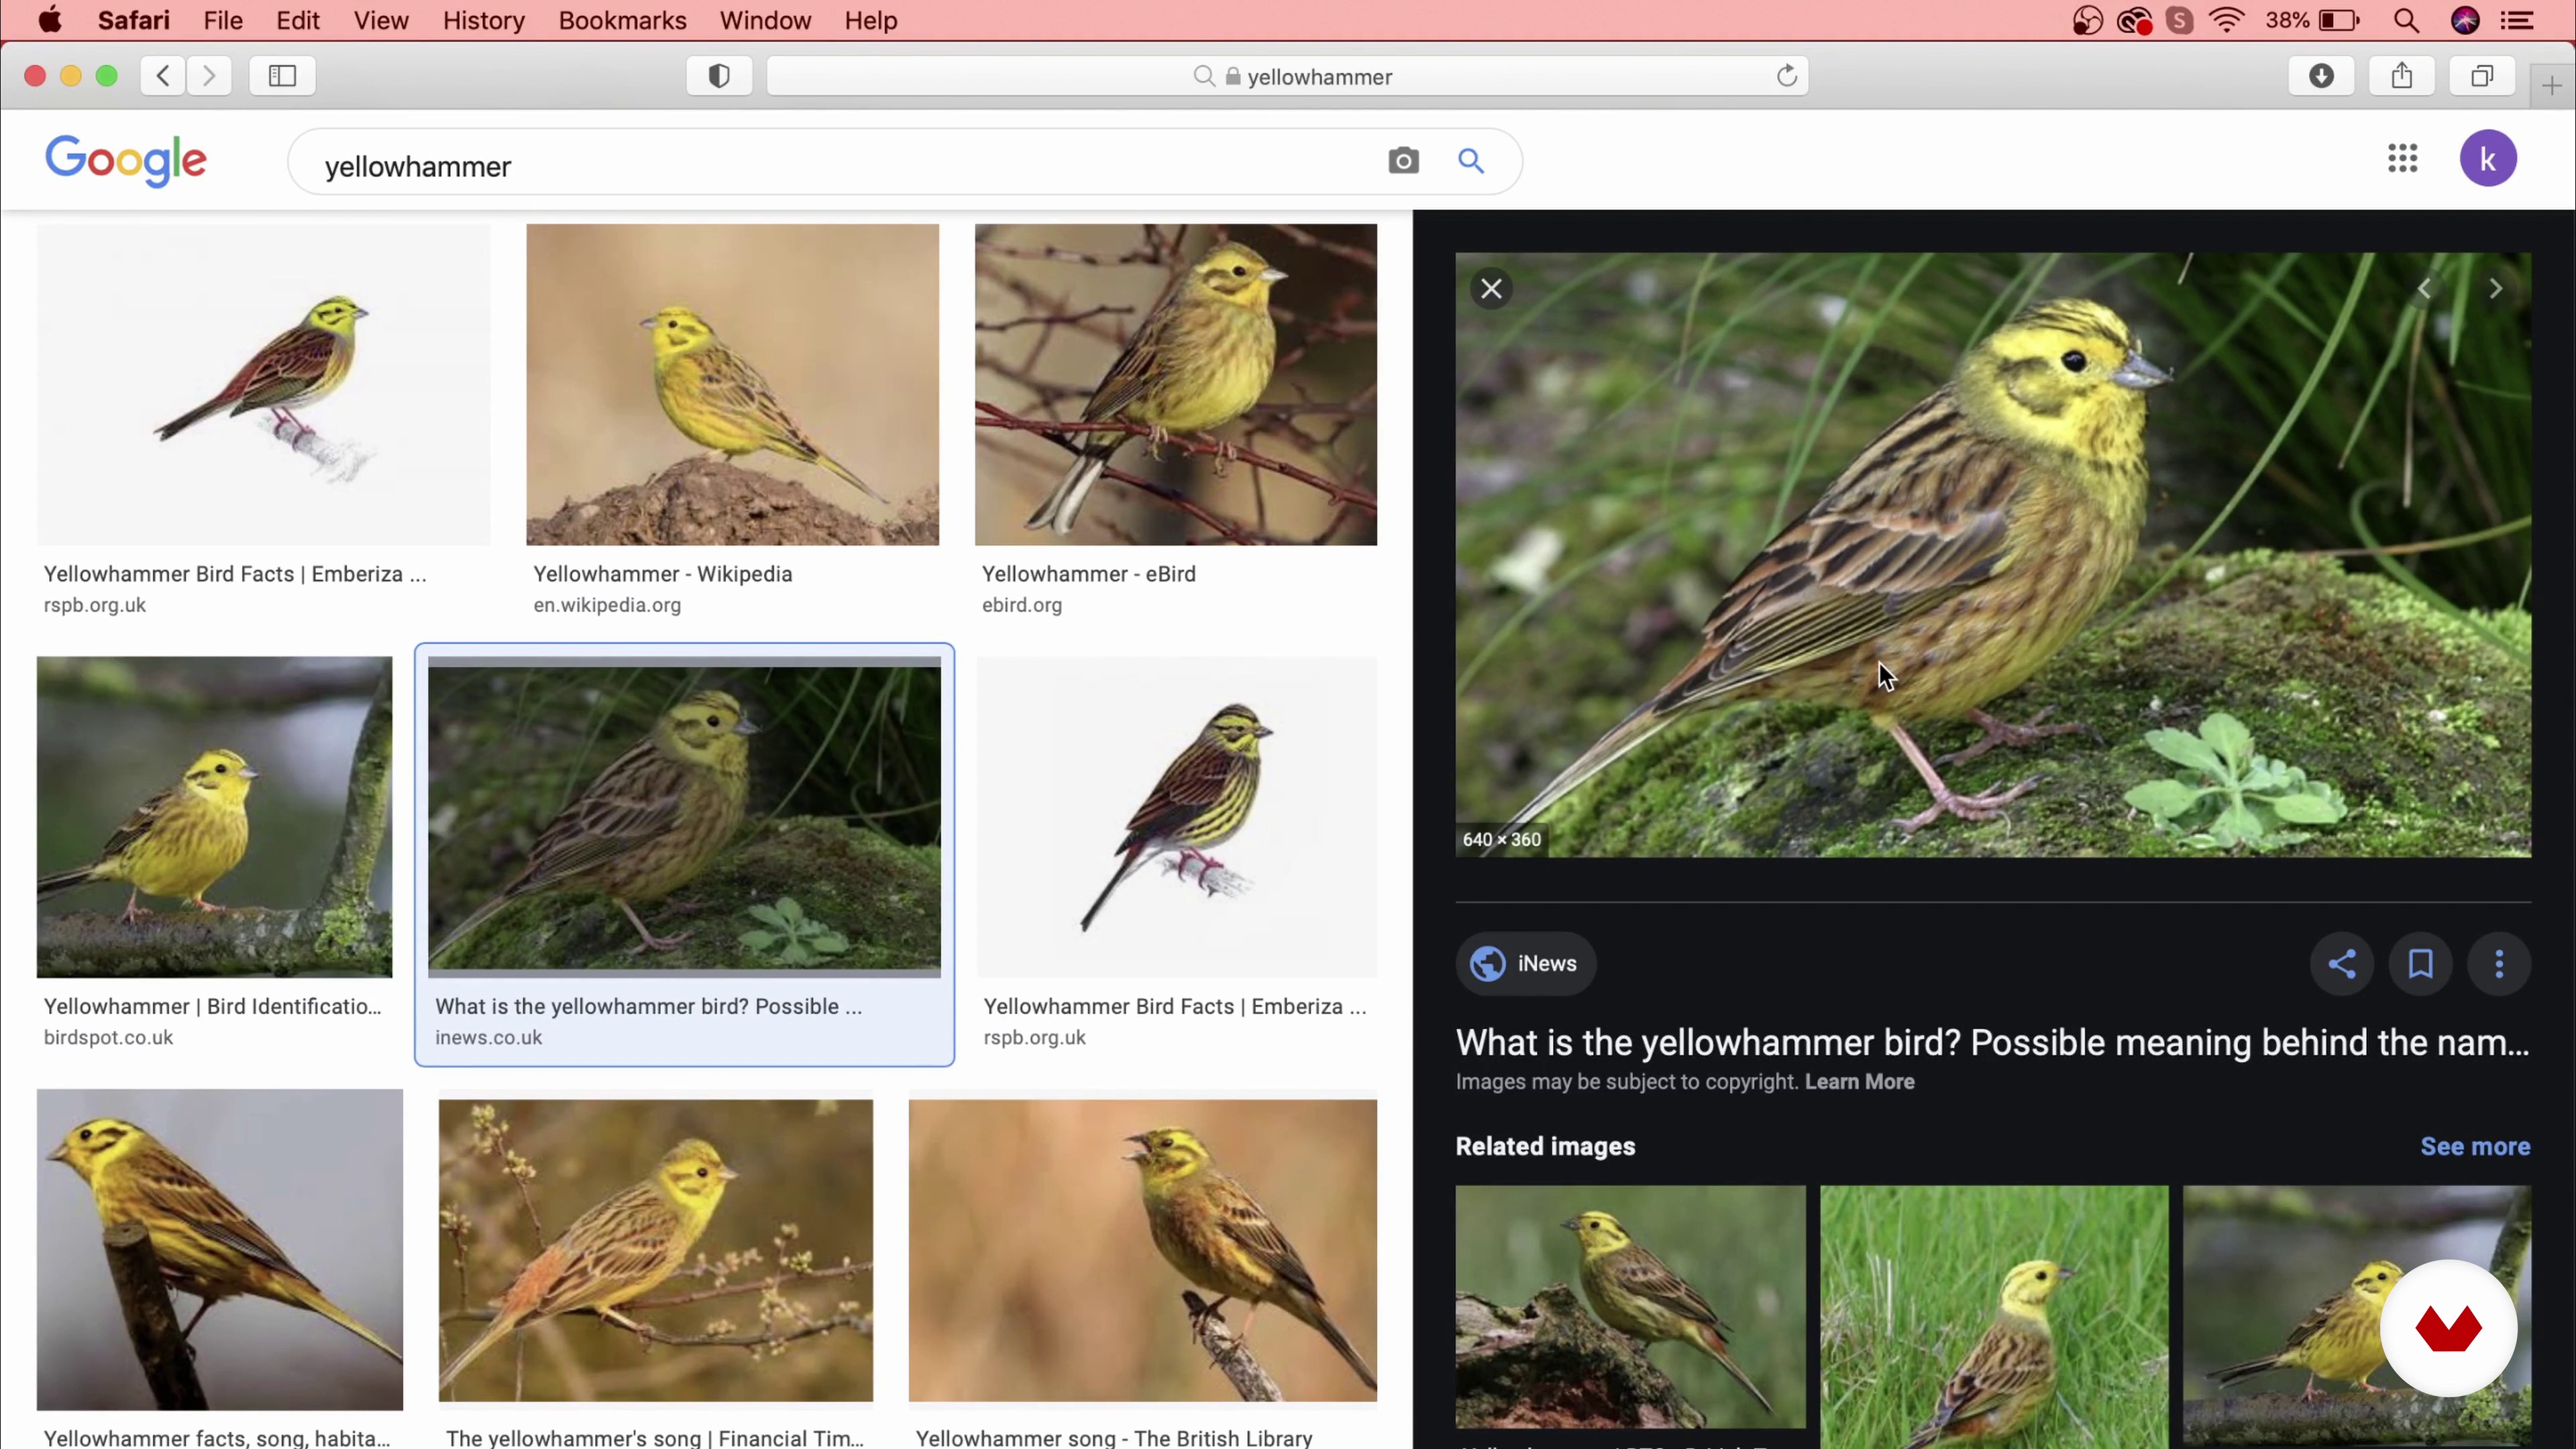Search by image with camera icon
Screen dimensions: 2576x1449
[x=1403, y=161]
